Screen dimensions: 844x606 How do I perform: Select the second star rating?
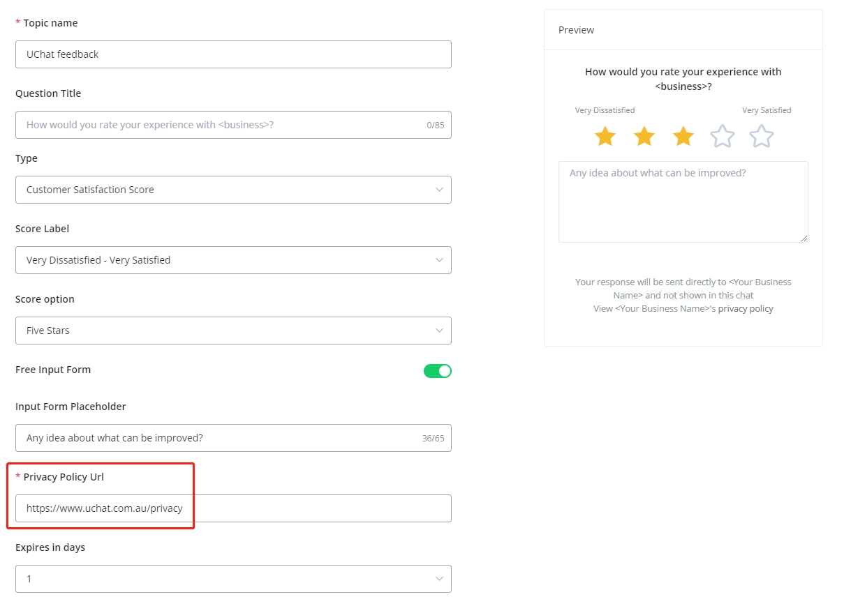point(644,137)
